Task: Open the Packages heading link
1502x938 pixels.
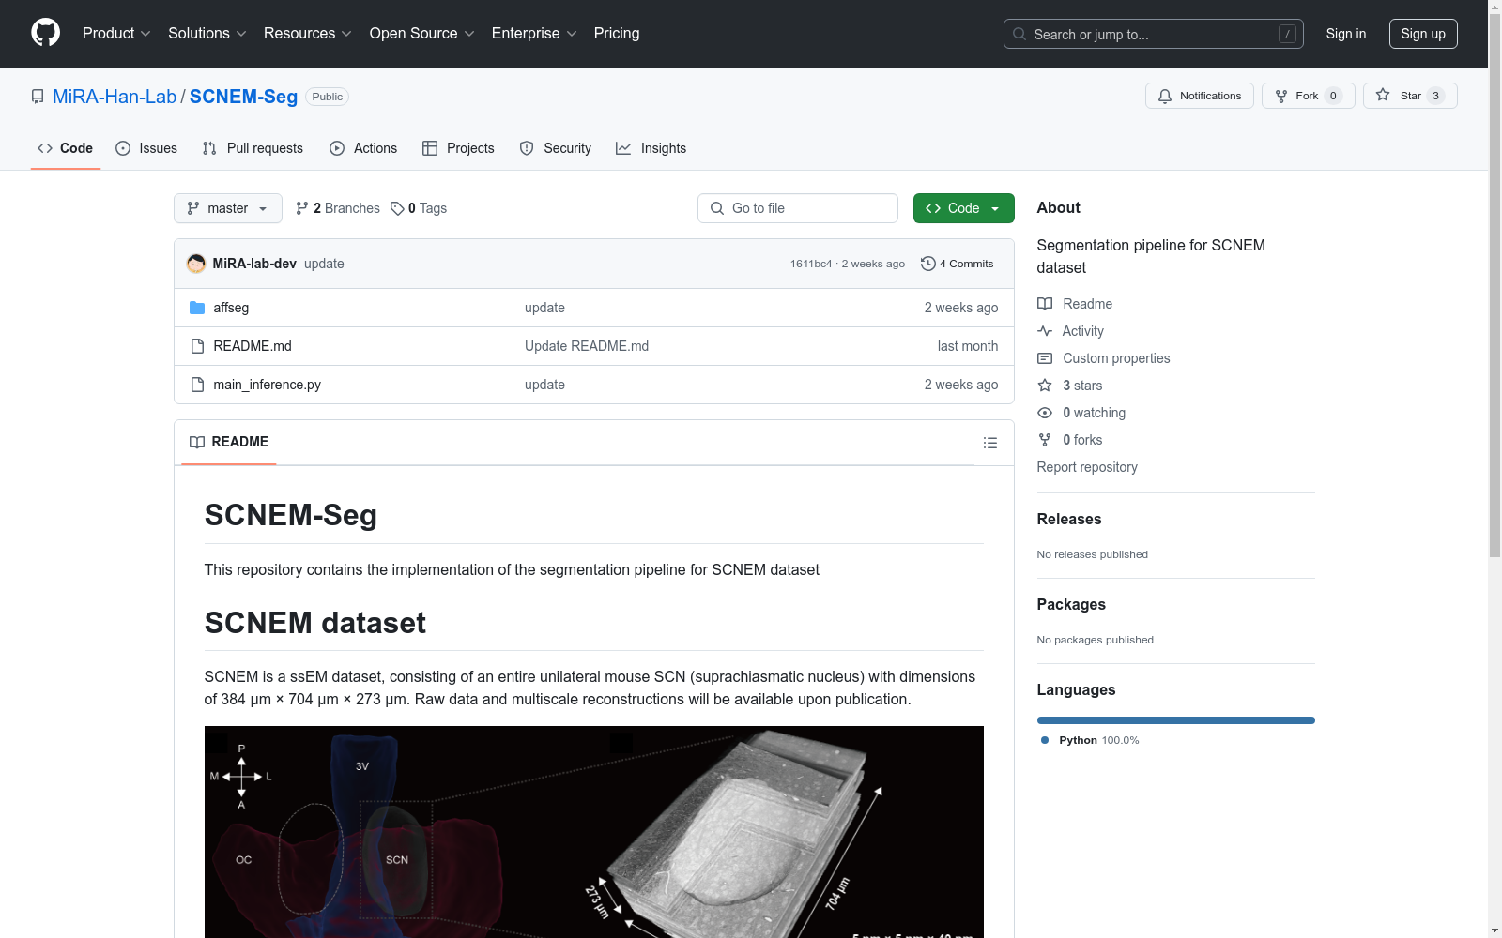Action: (x=1071, y=604)
